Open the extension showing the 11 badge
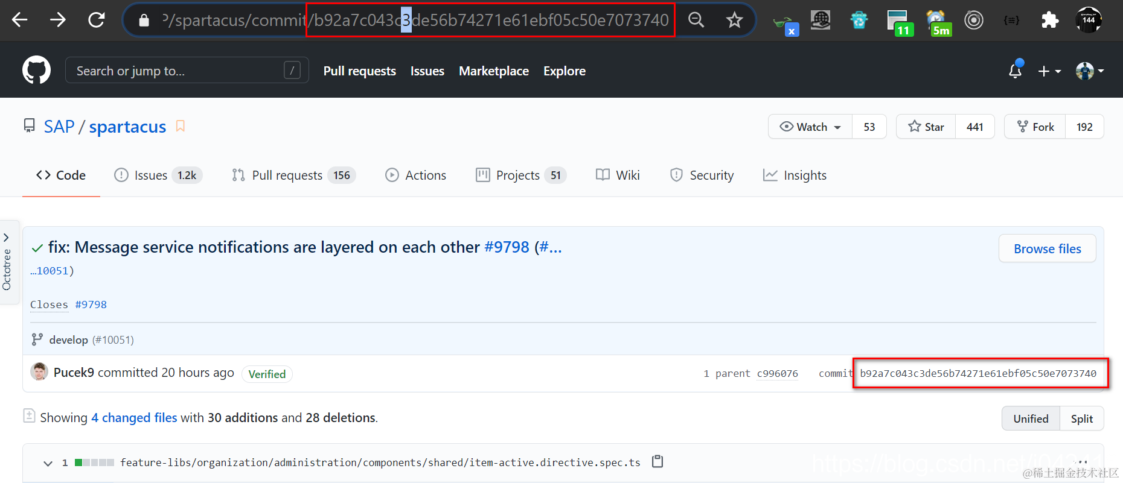Viewport: 1123px width, 483px height. tap(900, 23)
